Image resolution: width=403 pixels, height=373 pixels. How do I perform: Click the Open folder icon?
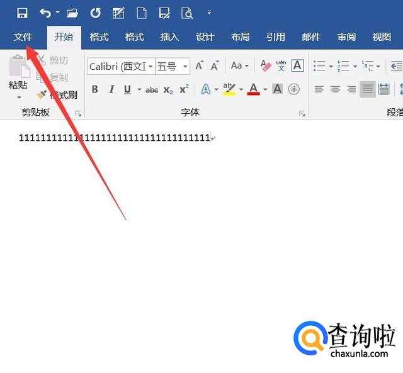[72, 13]
